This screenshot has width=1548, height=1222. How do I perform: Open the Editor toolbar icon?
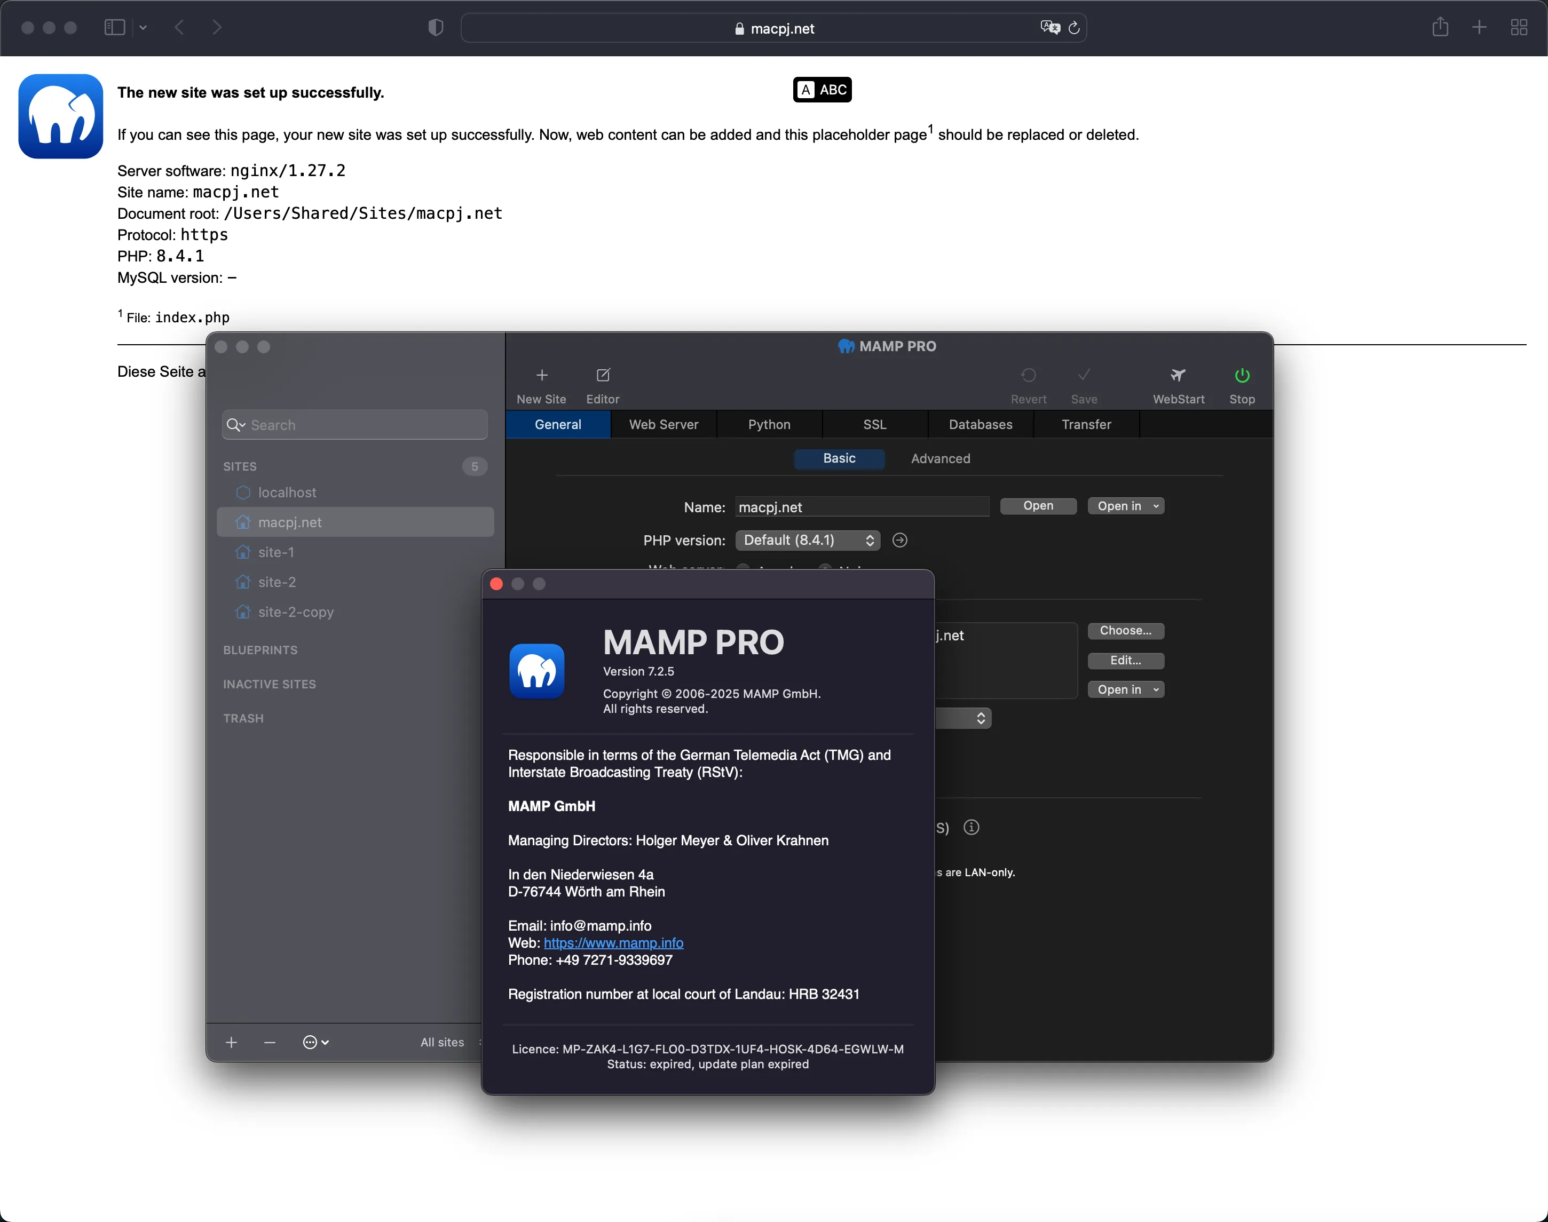(603, 375)
